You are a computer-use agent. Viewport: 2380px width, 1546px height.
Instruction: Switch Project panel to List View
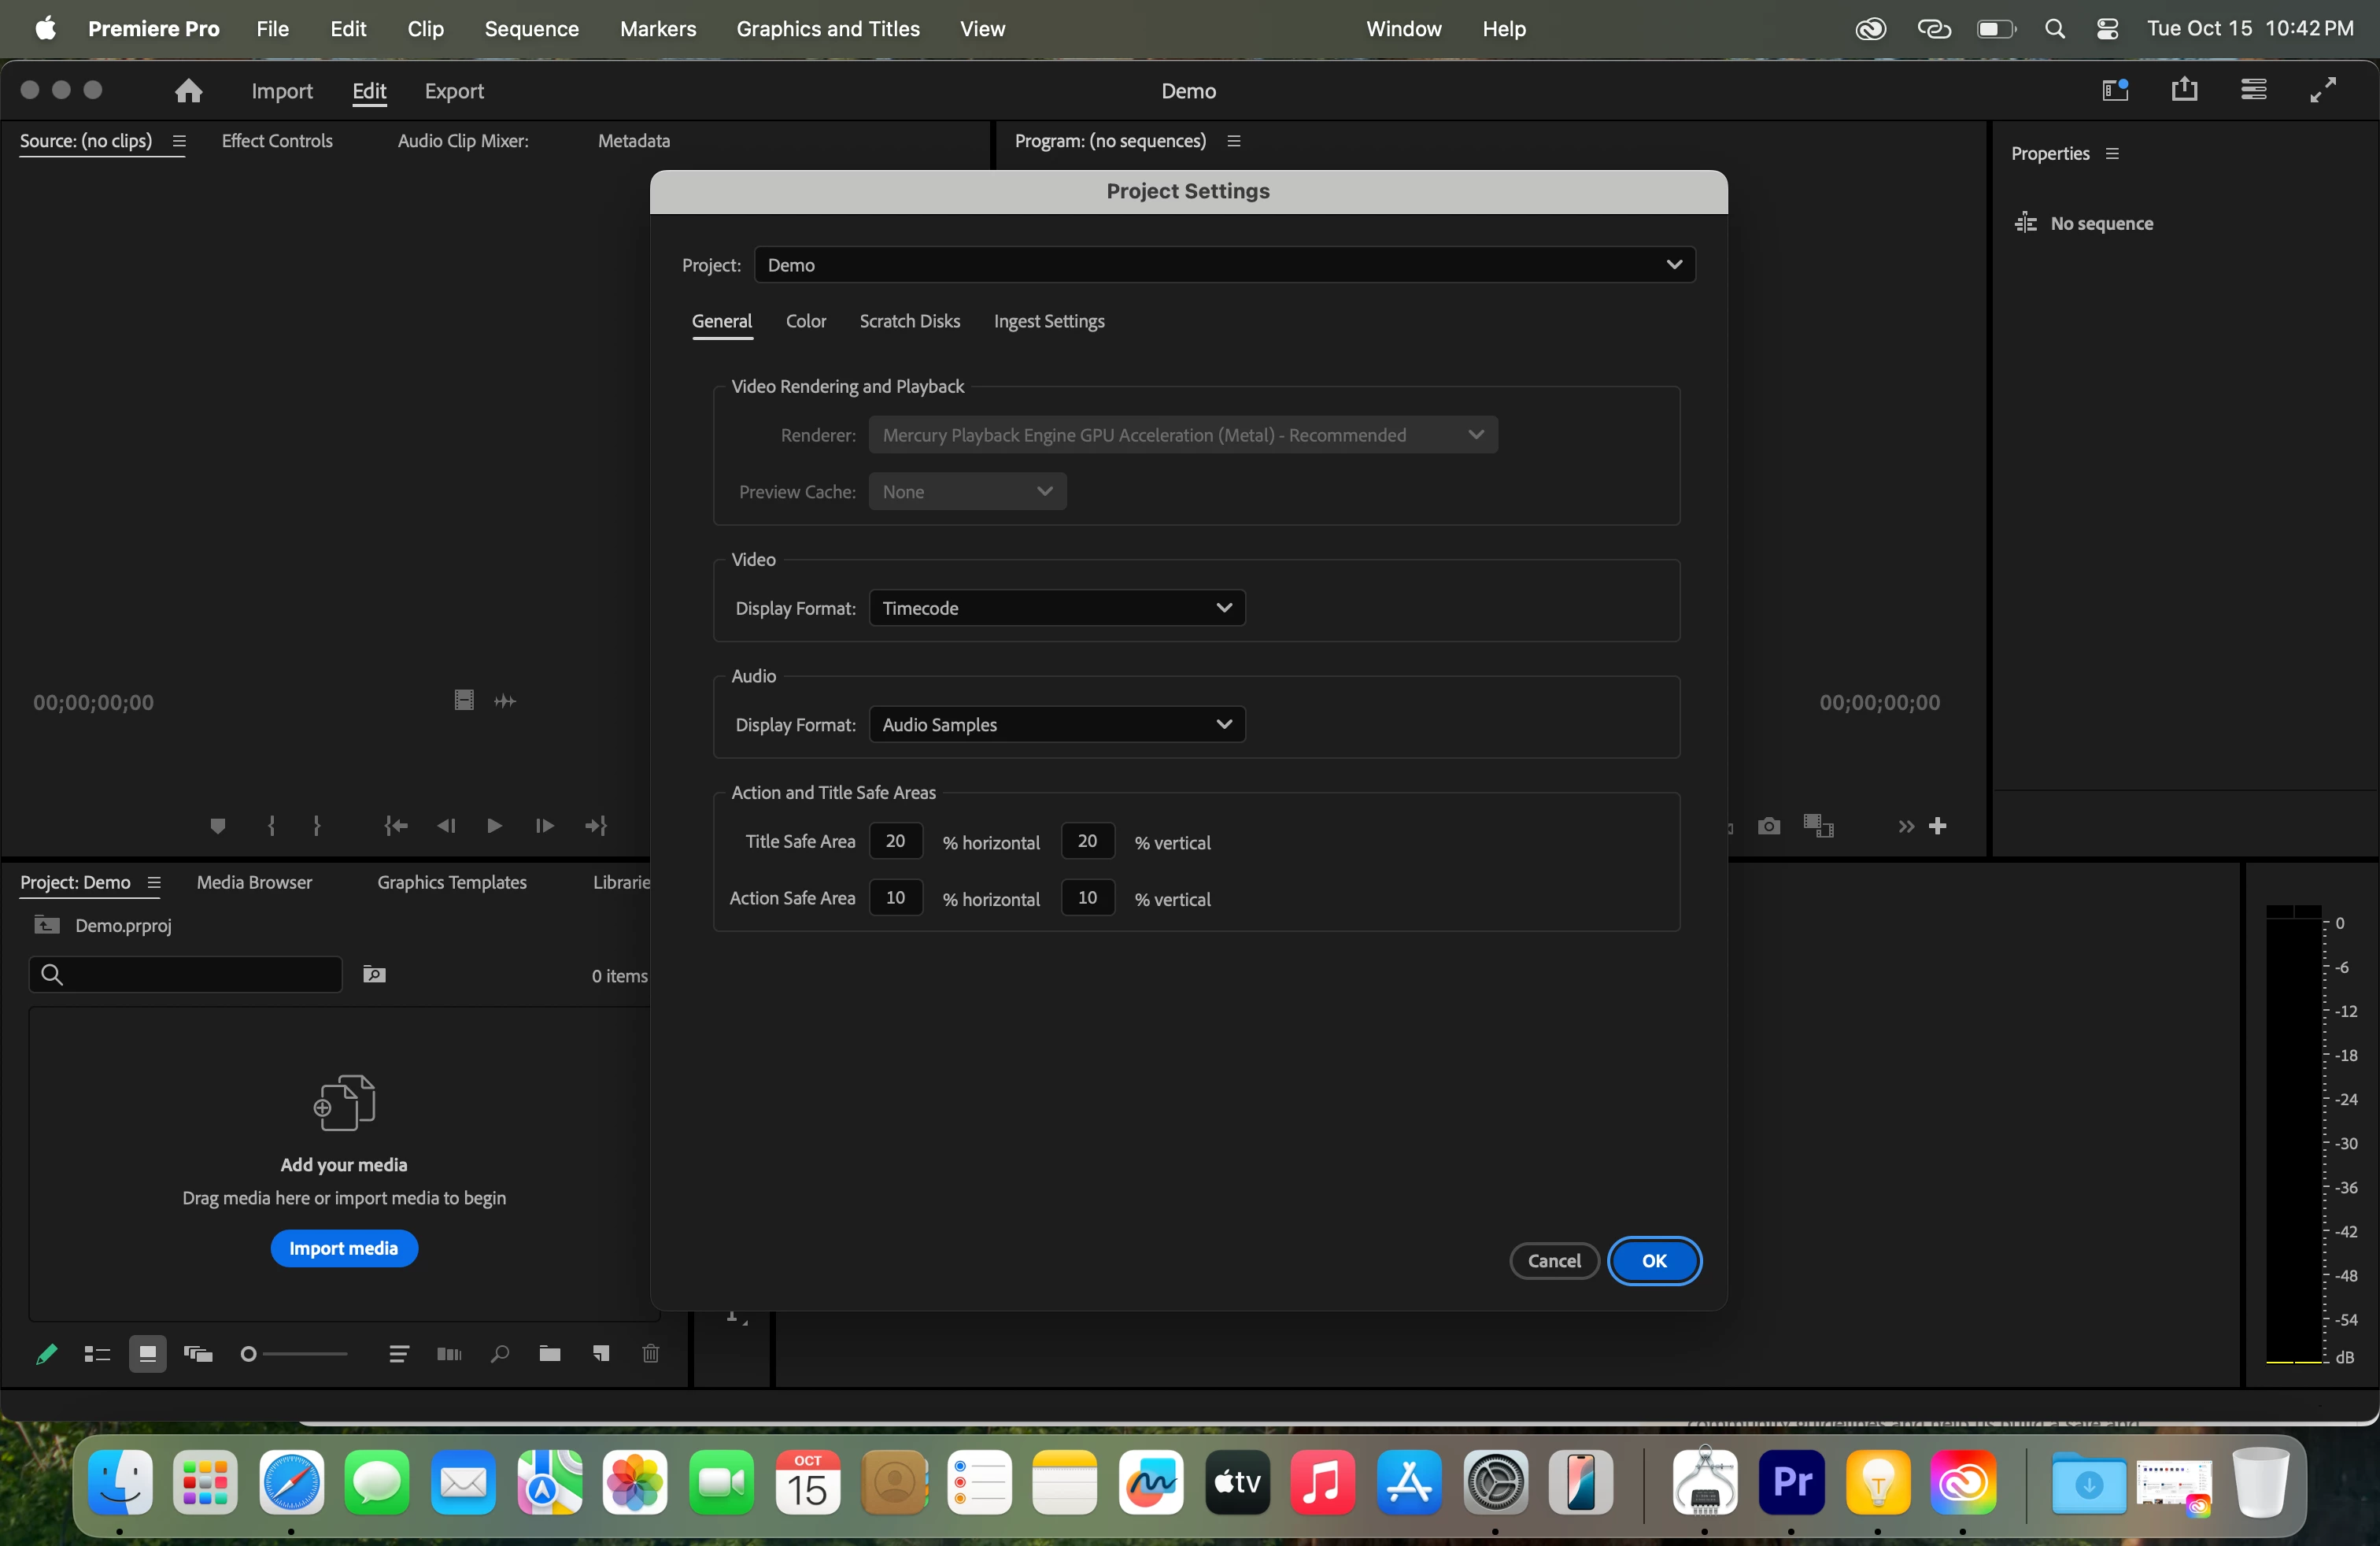(97, 1354)
